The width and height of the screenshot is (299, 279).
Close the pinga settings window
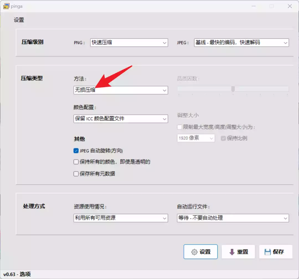click(290, 6)
